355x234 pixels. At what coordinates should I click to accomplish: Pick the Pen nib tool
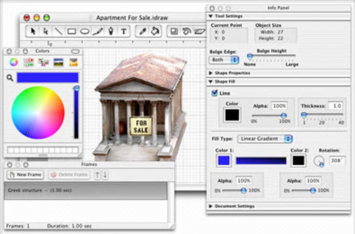click(111, 31)
